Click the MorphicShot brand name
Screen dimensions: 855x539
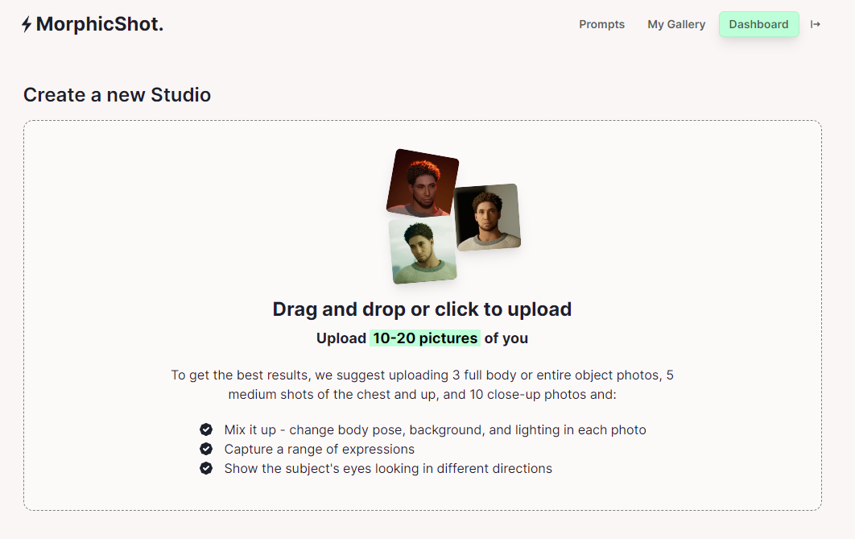click(100, 24)
